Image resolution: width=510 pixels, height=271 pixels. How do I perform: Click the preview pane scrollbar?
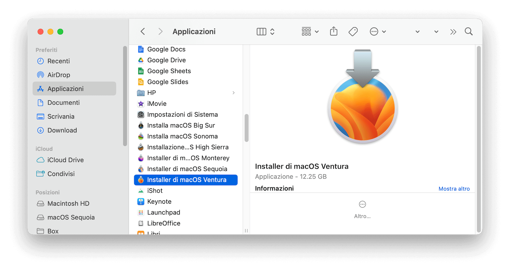tap(478, 140)
